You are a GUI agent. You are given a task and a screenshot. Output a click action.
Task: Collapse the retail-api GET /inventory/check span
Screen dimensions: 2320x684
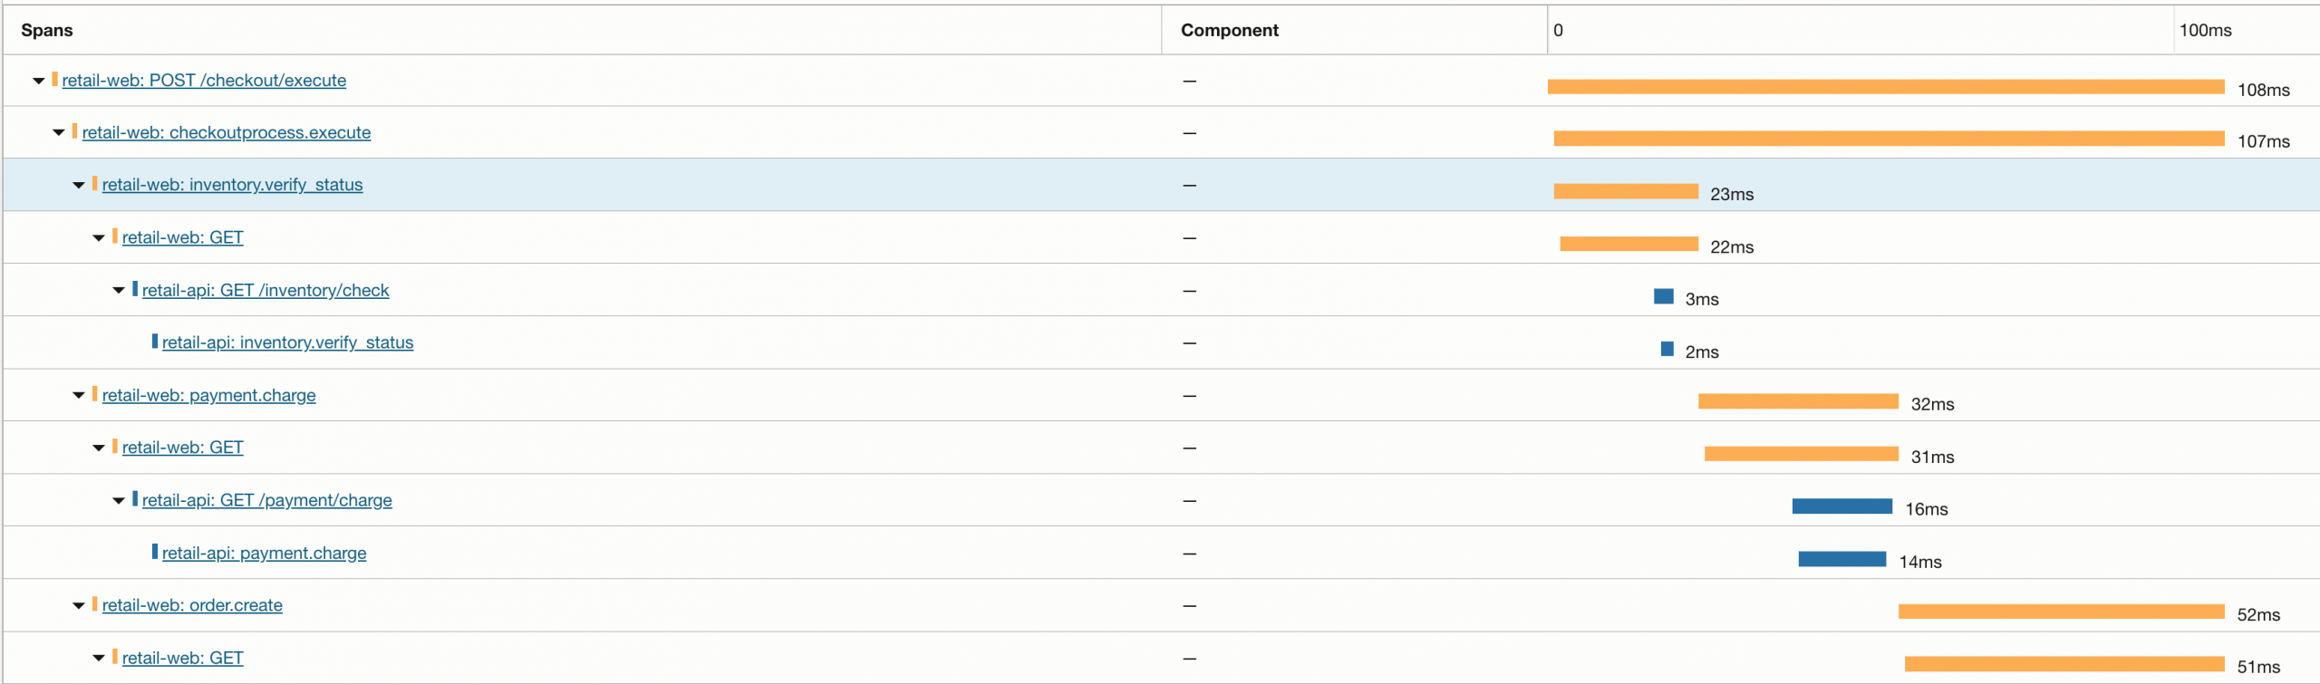click(118, 291)
